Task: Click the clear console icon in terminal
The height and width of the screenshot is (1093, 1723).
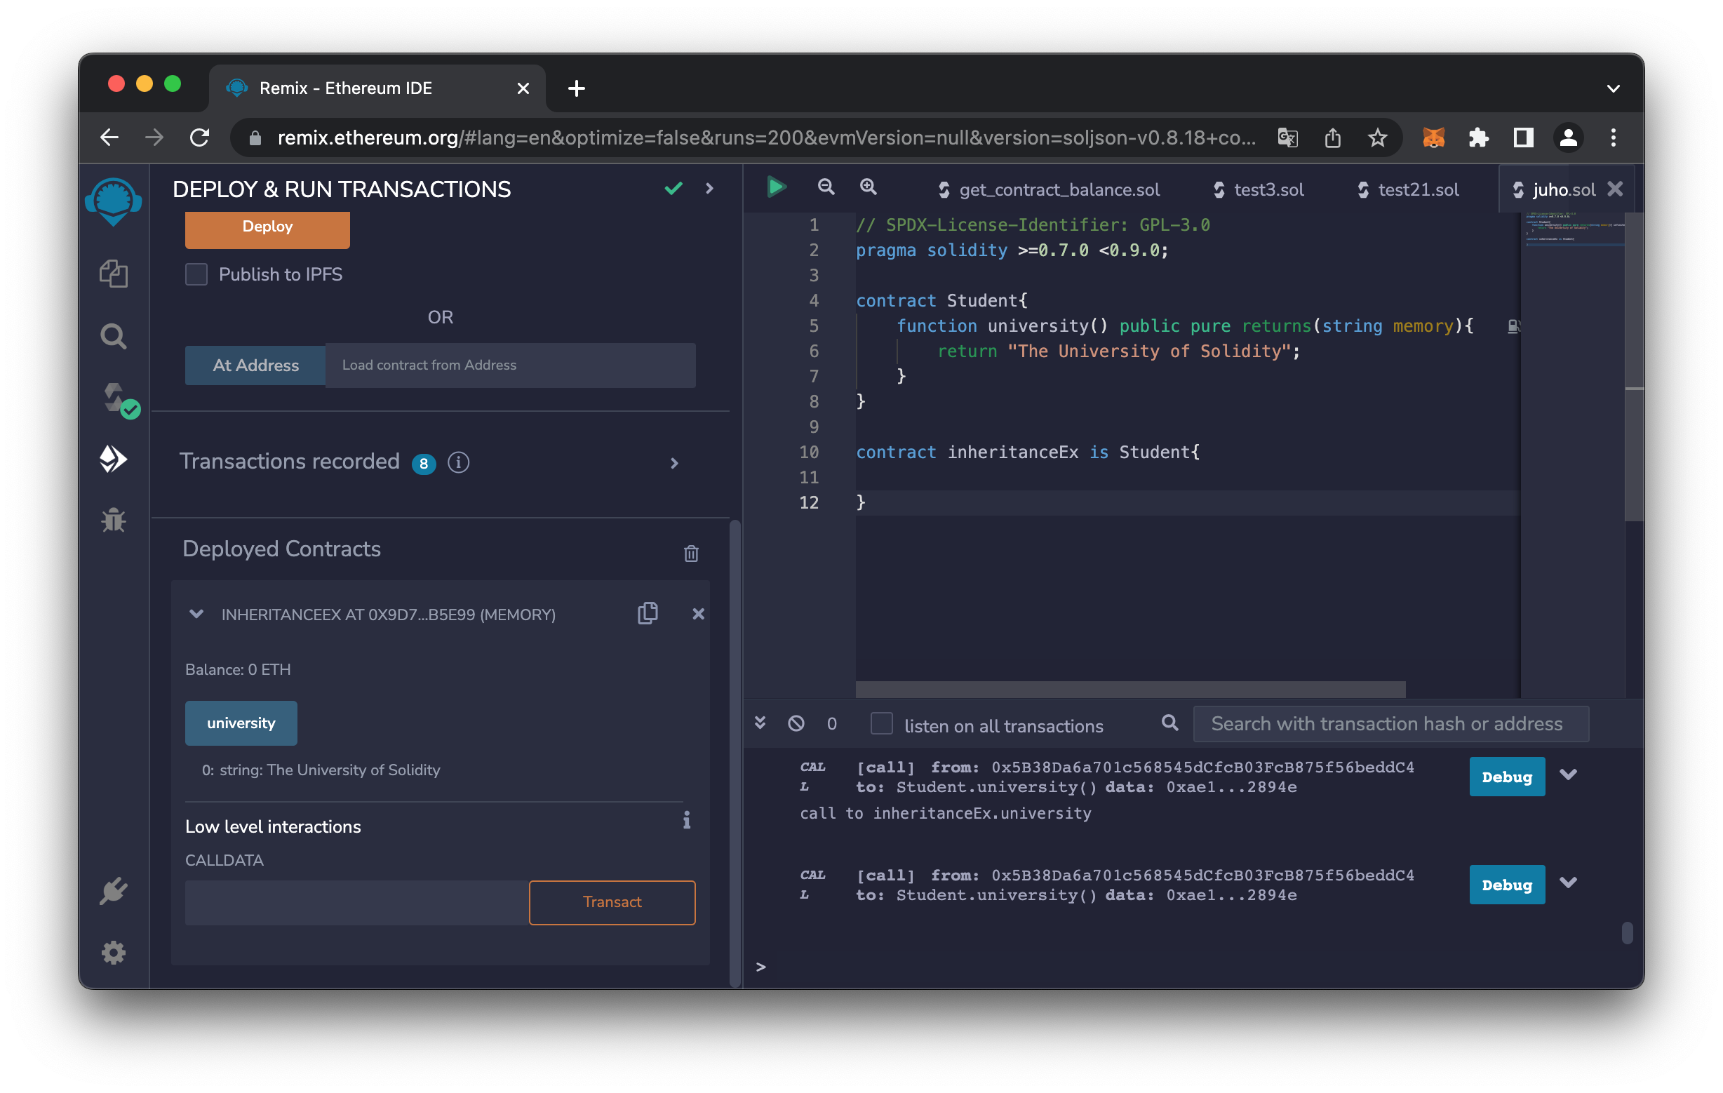Action: (796, 723)
